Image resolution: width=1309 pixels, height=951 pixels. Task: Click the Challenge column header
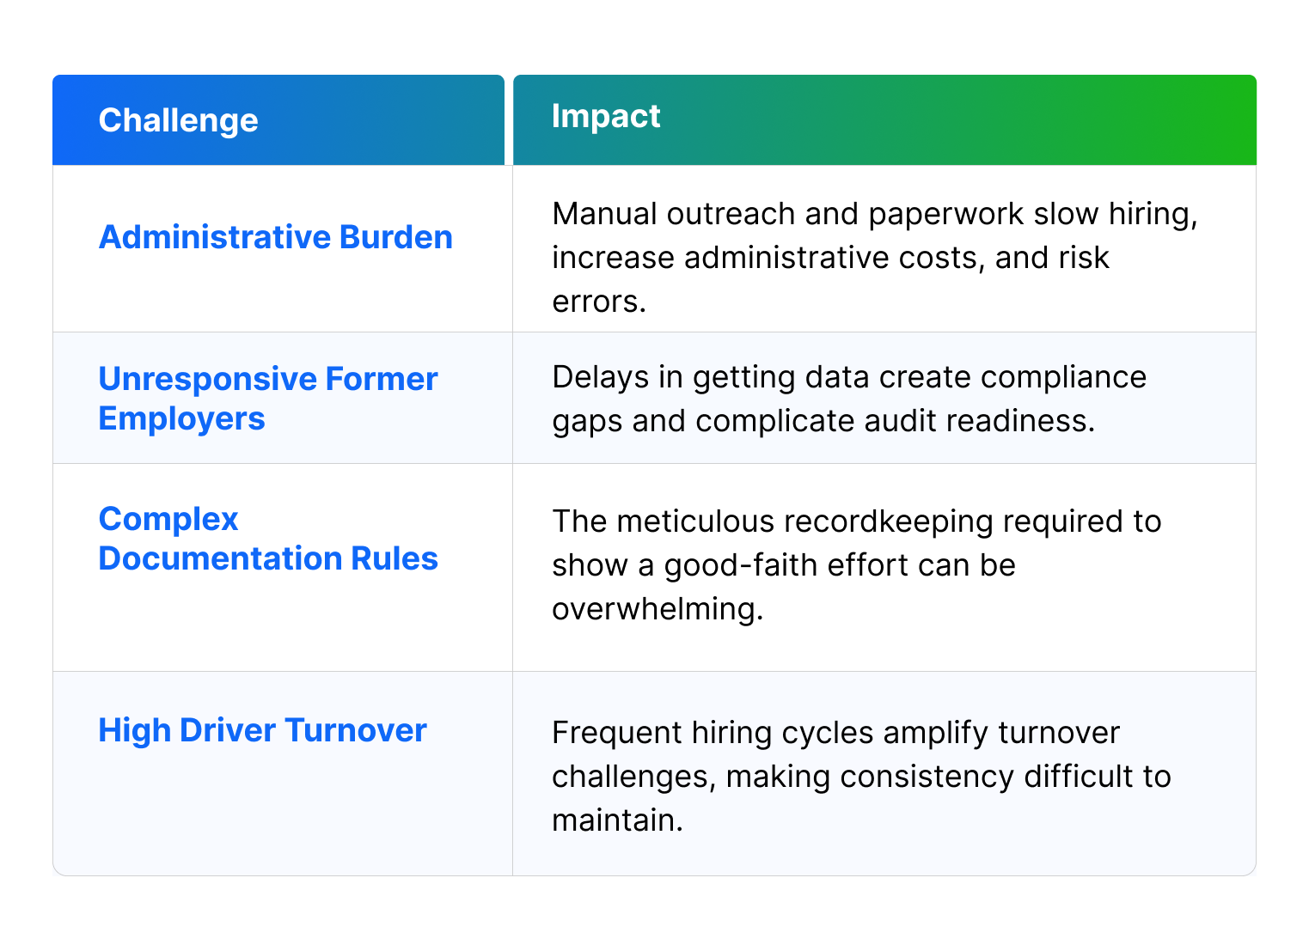(x=178, y=120)
